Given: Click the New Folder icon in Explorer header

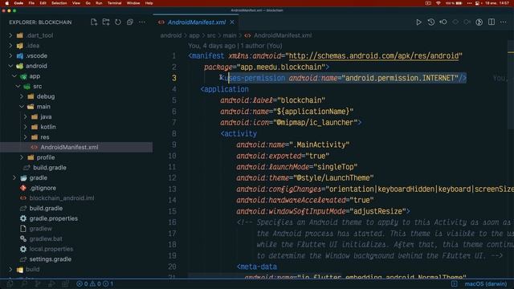Looking at the screenshot, I should click(x=106, y=22).
